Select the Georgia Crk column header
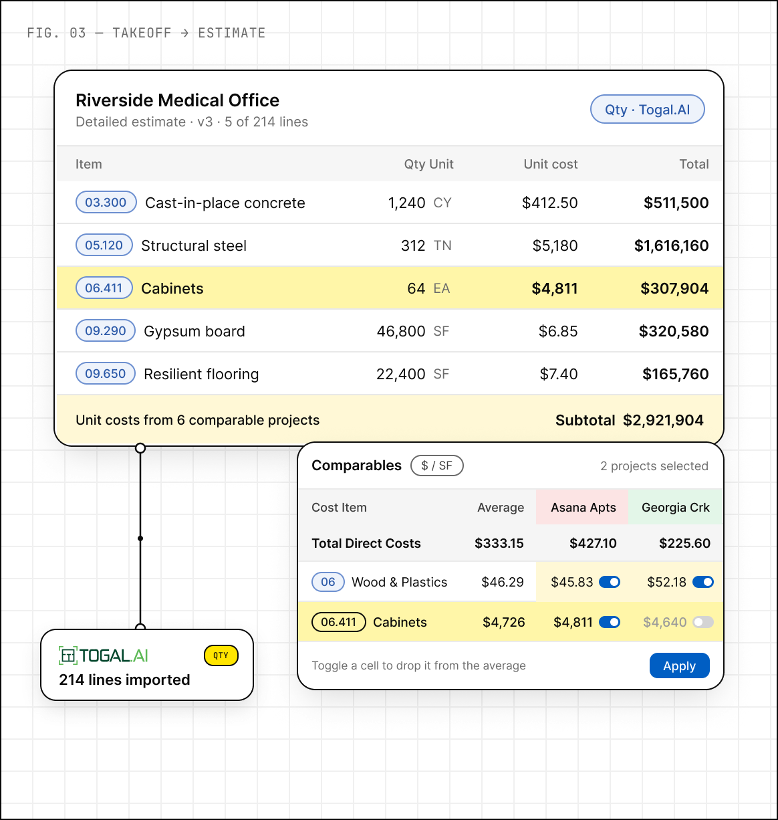This screenshot has width=778, height=820. coord(675,508)
